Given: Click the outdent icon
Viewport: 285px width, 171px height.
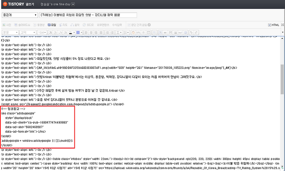Looking at the screenshot, I should tap(107, 32).
